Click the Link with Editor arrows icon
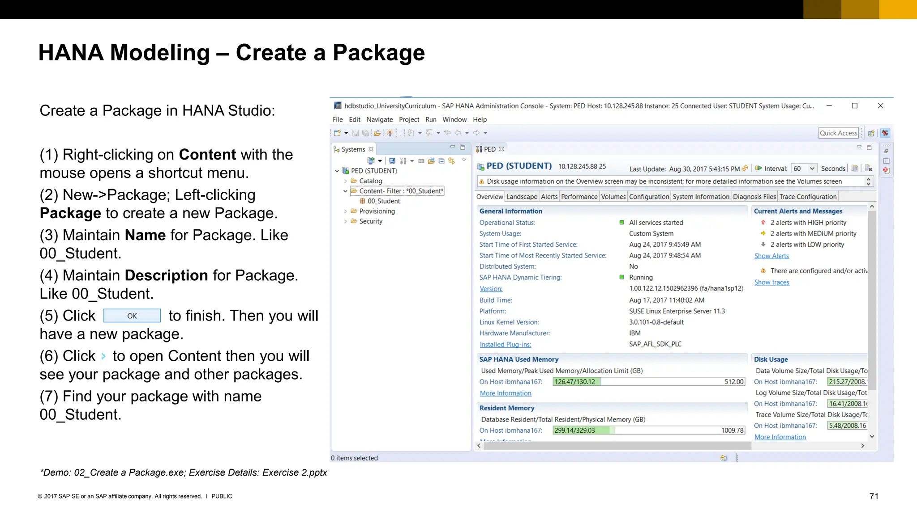 click(x=451, y=161)
